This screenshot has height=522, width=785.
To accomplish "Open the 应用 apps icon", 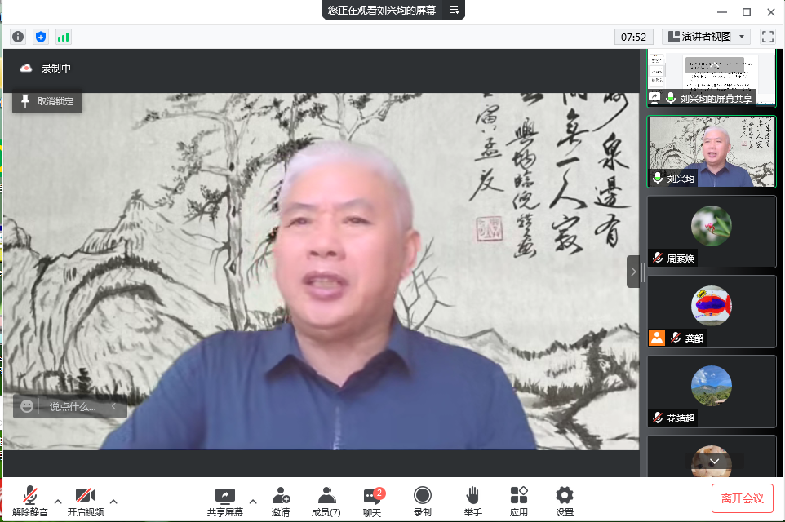I will (519, 502).
